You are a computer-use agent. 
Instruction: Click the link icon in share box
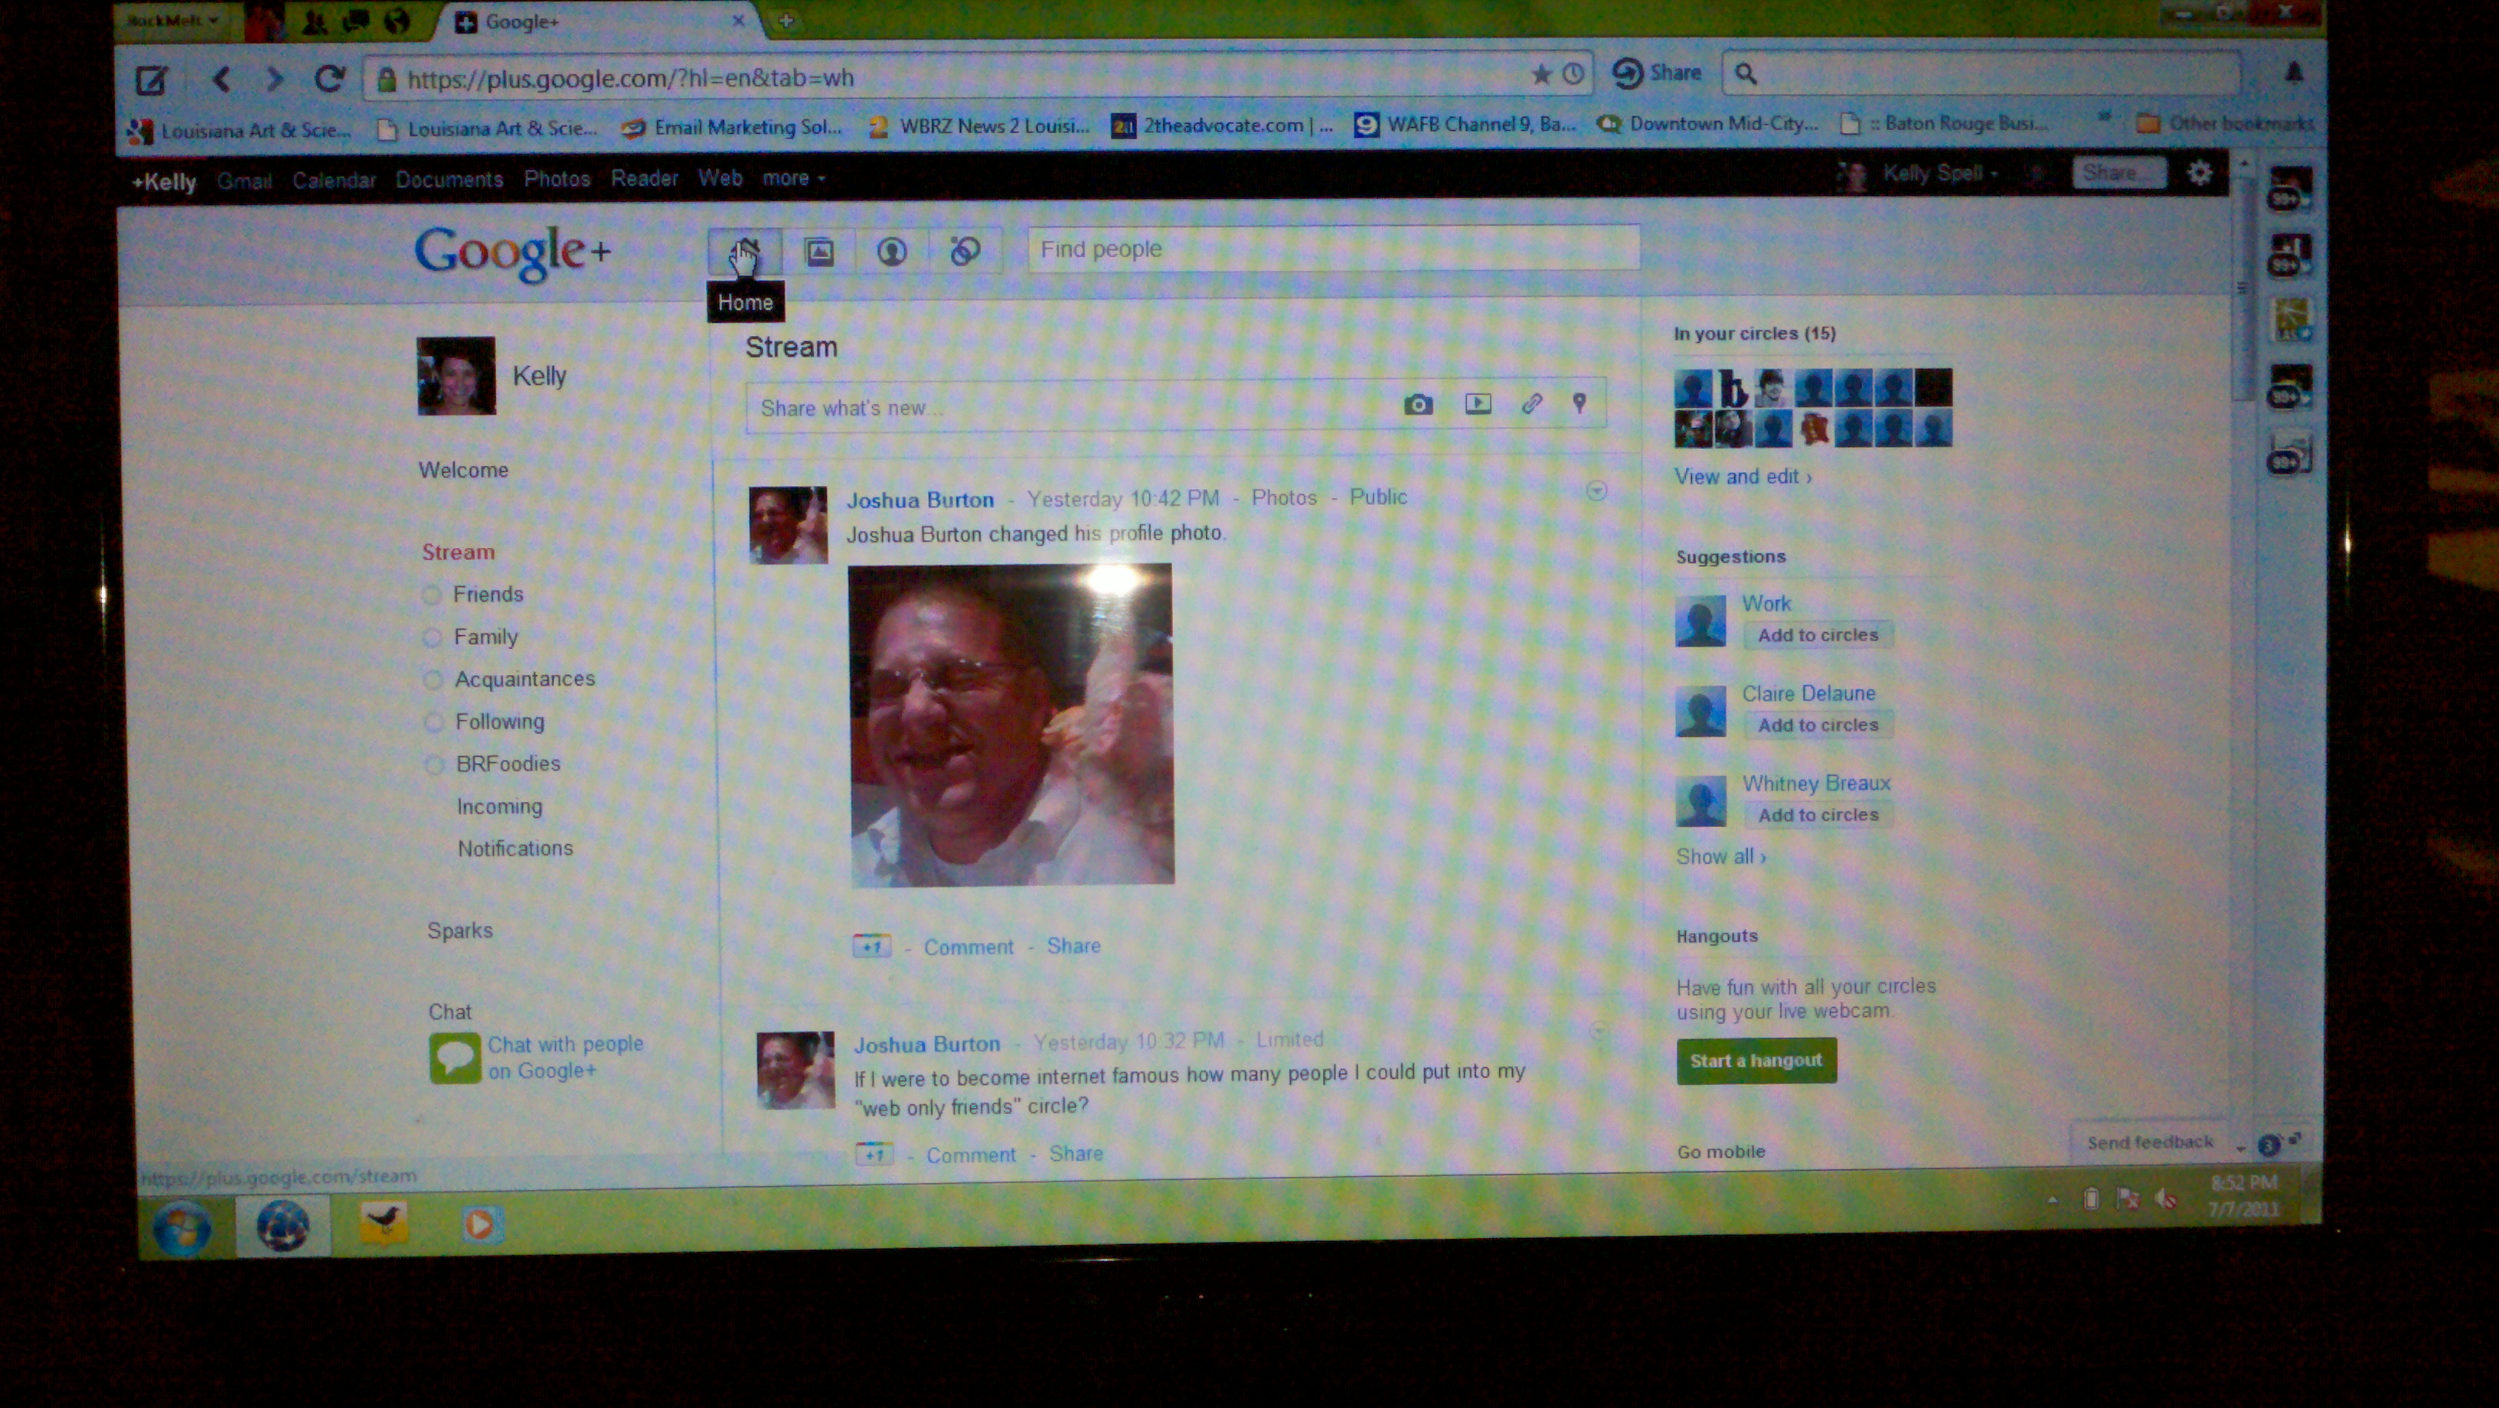point(1530,403)
